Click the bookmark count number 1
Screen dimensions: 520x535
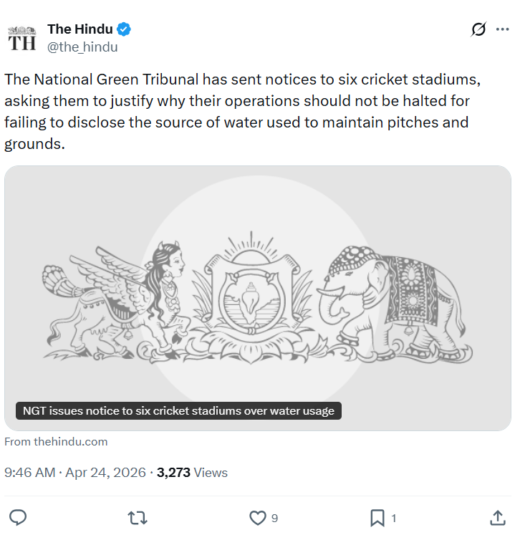[x=394, y=518]
